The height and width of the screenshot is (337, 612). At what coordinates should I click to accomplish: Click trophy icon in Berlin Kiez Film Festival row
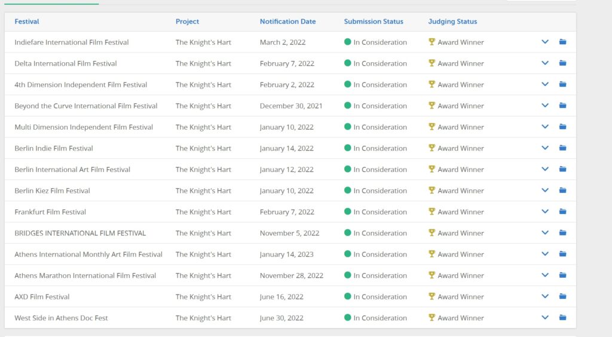pos(432,190)
